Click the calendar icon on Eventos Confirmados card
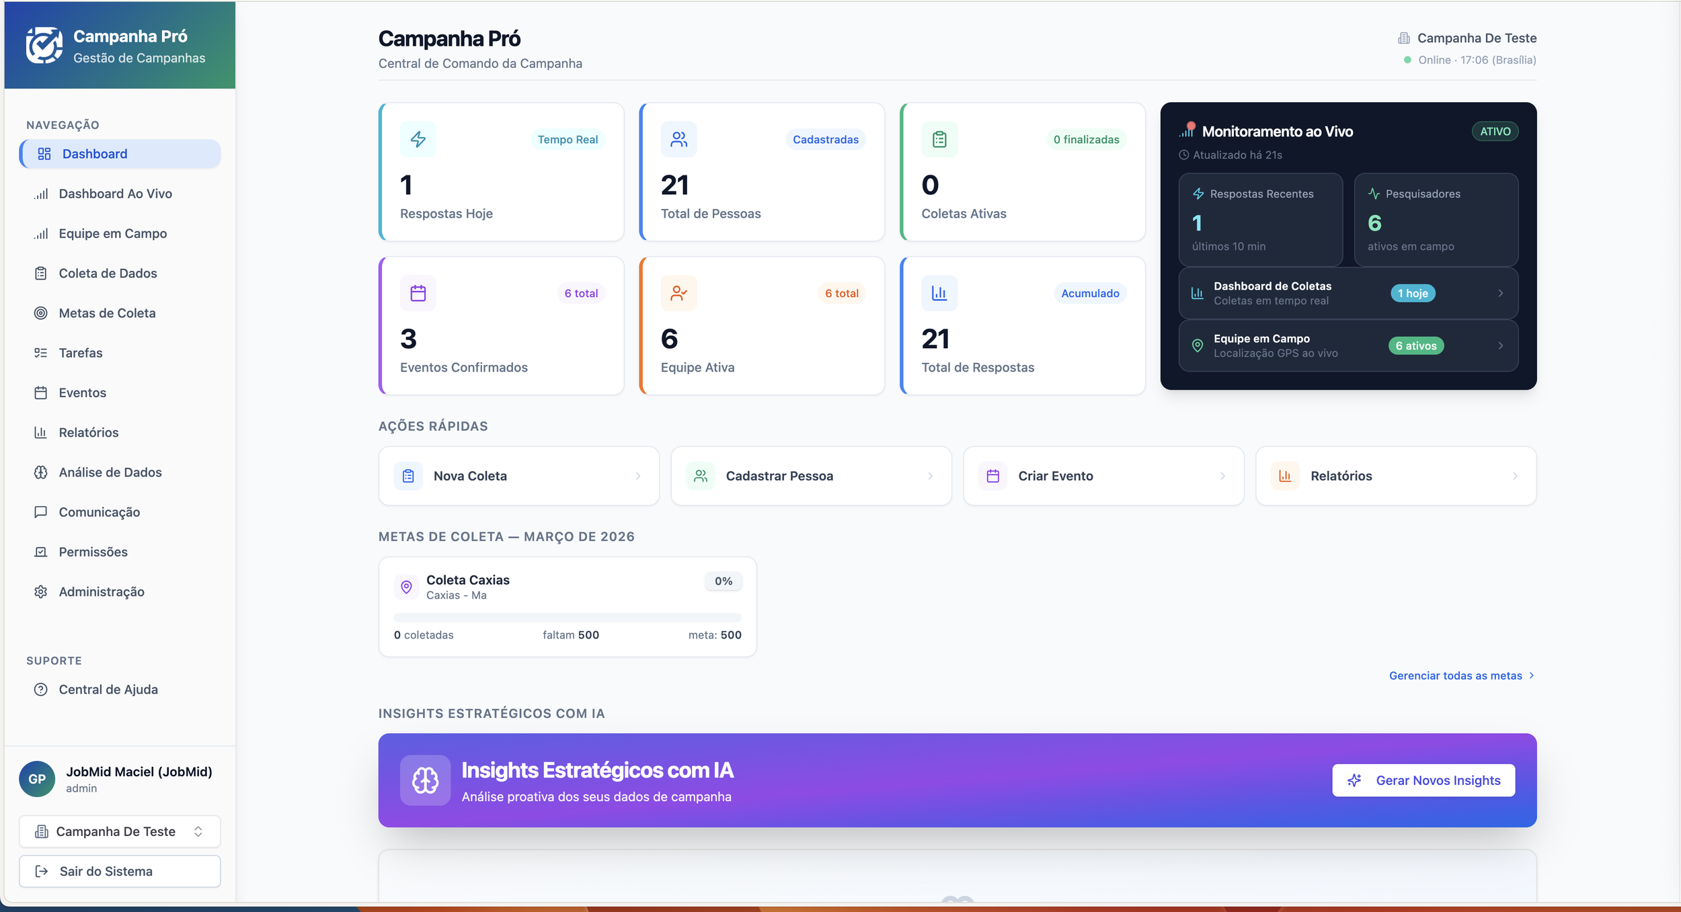Viewport: 1681px width, 912px height. pos(418,293)
